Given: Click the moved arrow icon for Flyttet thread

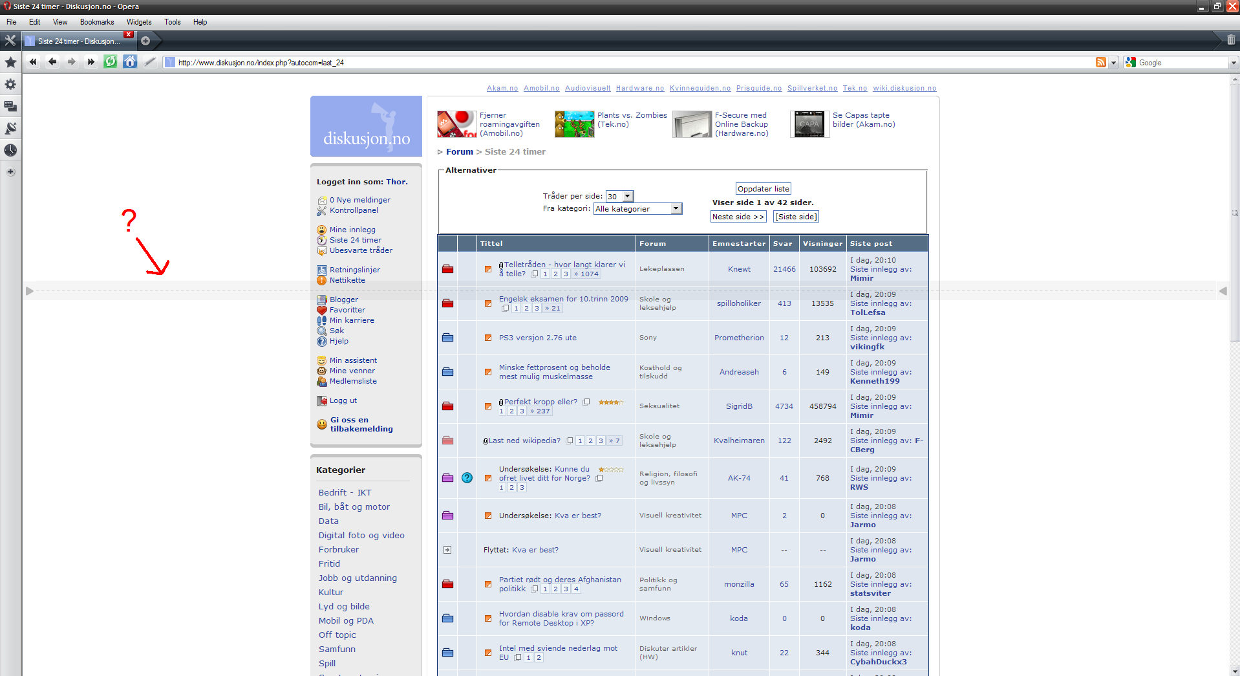Looking at the screenshot, I should pos(447,550).
